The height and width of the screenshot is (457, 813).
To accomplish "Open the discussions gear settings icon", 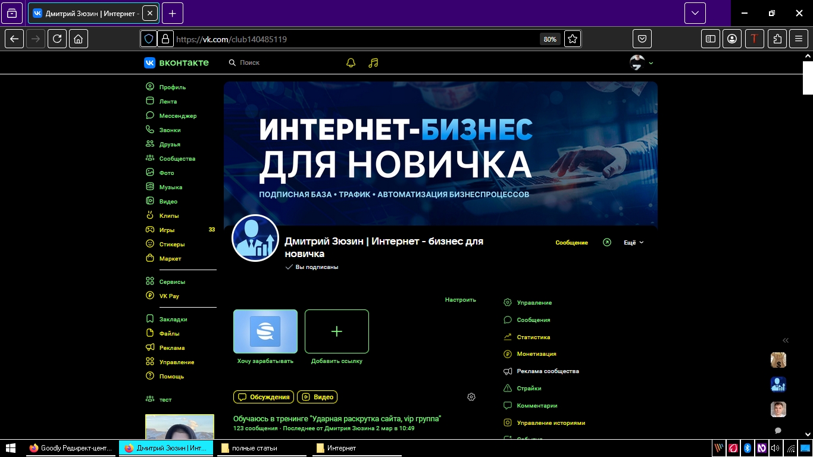I will (x=471, y=397).
